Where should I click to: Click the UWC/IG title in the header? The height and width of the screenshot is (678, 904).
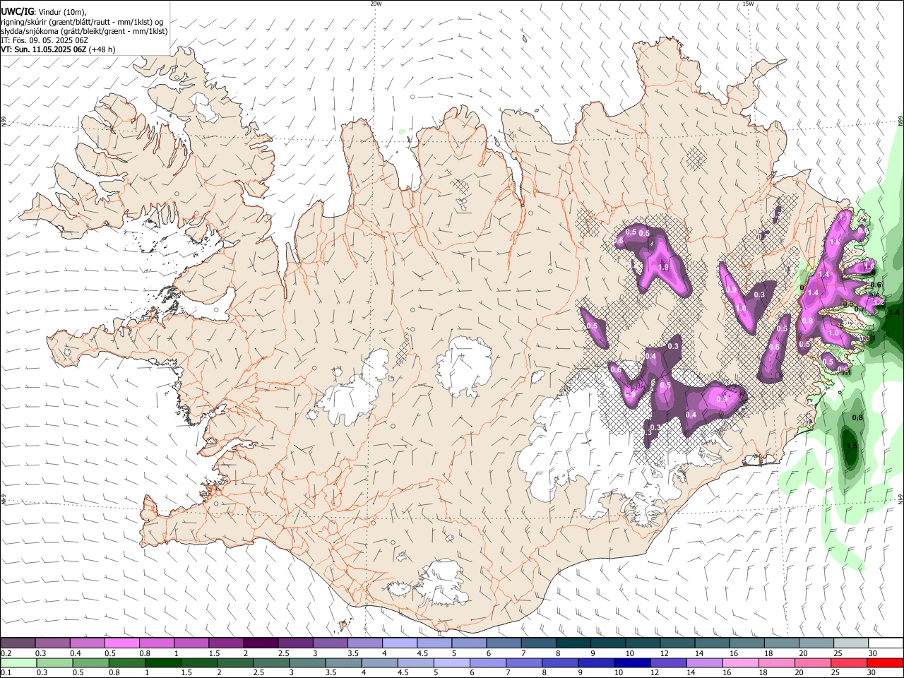pos(17,11)
